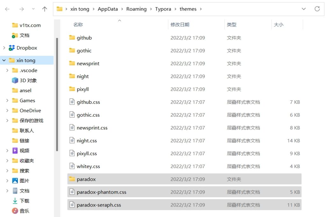Screen dimensions: 326x217
Task: Go forward with the right arrow
Action: click(x=22, y=9)
